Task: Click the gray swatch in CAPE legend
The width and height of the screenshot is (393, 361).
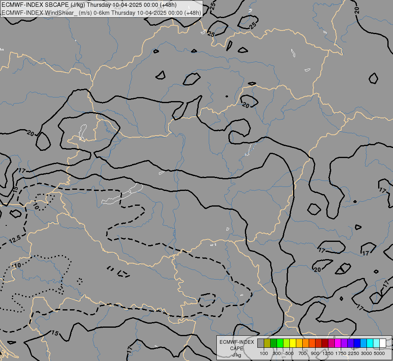Action: 261,343
